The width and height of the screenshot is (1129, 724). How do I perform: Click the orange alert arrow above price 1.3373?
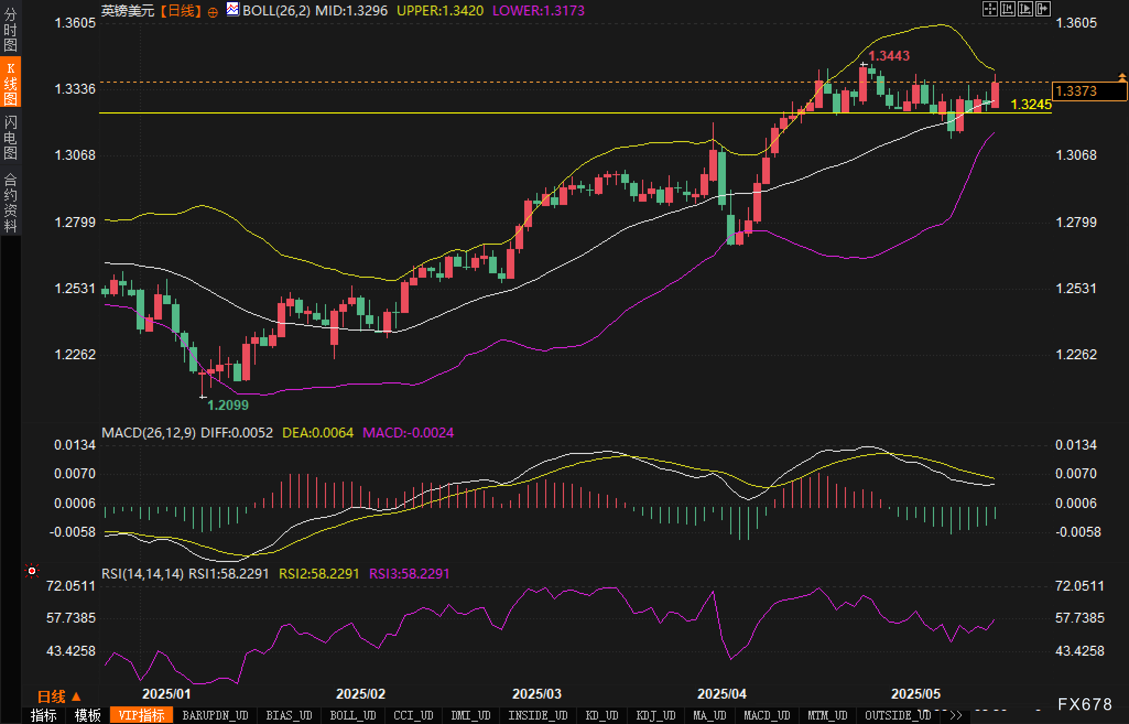[x=1122, y=77]
